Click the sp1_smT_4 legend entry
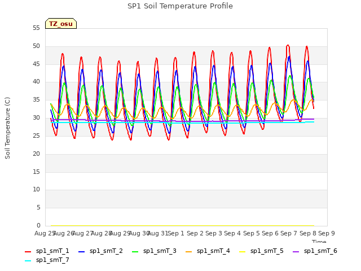Viewport: 361px width, 271px height. tap(208, 251)
